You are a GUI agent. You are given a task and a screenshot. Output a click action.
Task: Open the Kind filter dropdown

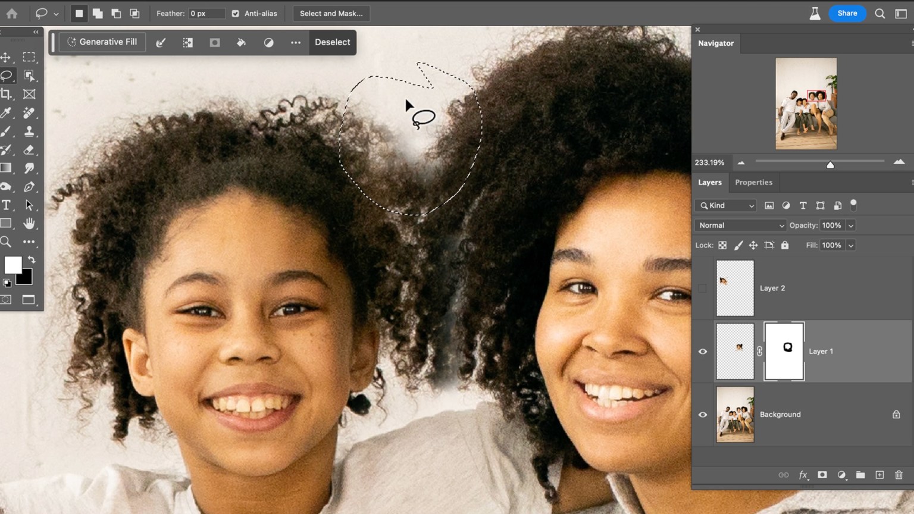point(725,205)
